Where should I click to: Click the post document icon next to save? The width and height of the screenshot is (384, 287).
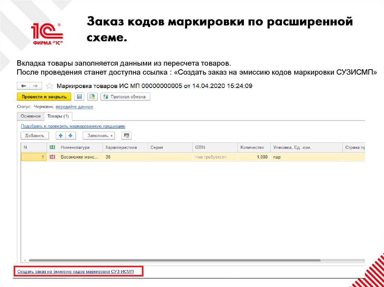point(92,97)
